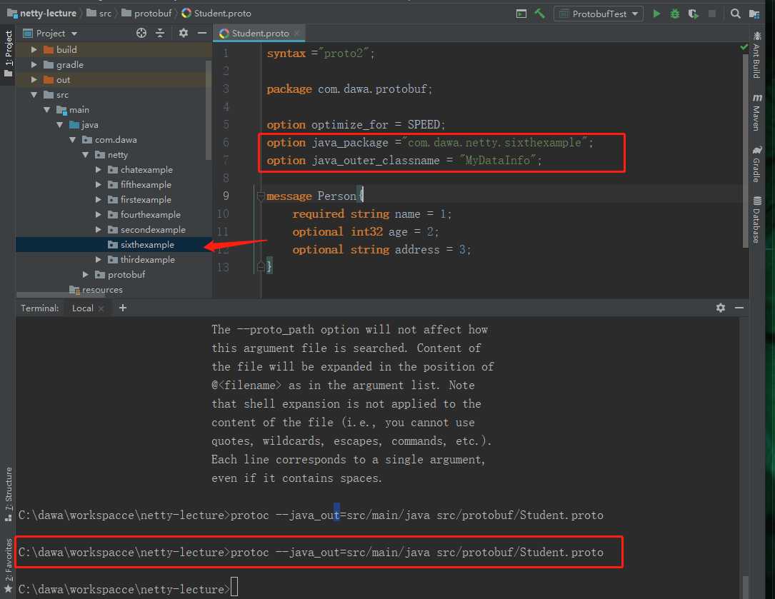775x599 pixels.
Task: Expand the build folder
Action: [x=34, y=49]
